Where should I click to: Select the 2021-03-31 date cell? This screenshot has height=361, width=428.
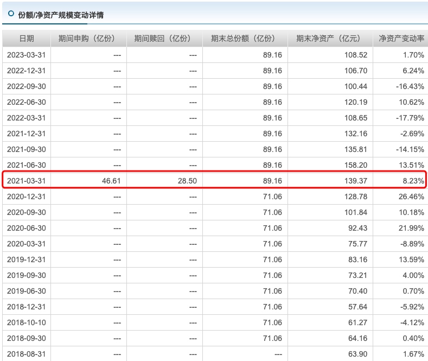tap(27, 180)
